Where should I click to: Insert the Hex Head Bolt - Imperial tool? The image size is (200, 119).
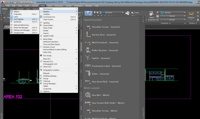(x=102, y=82)
